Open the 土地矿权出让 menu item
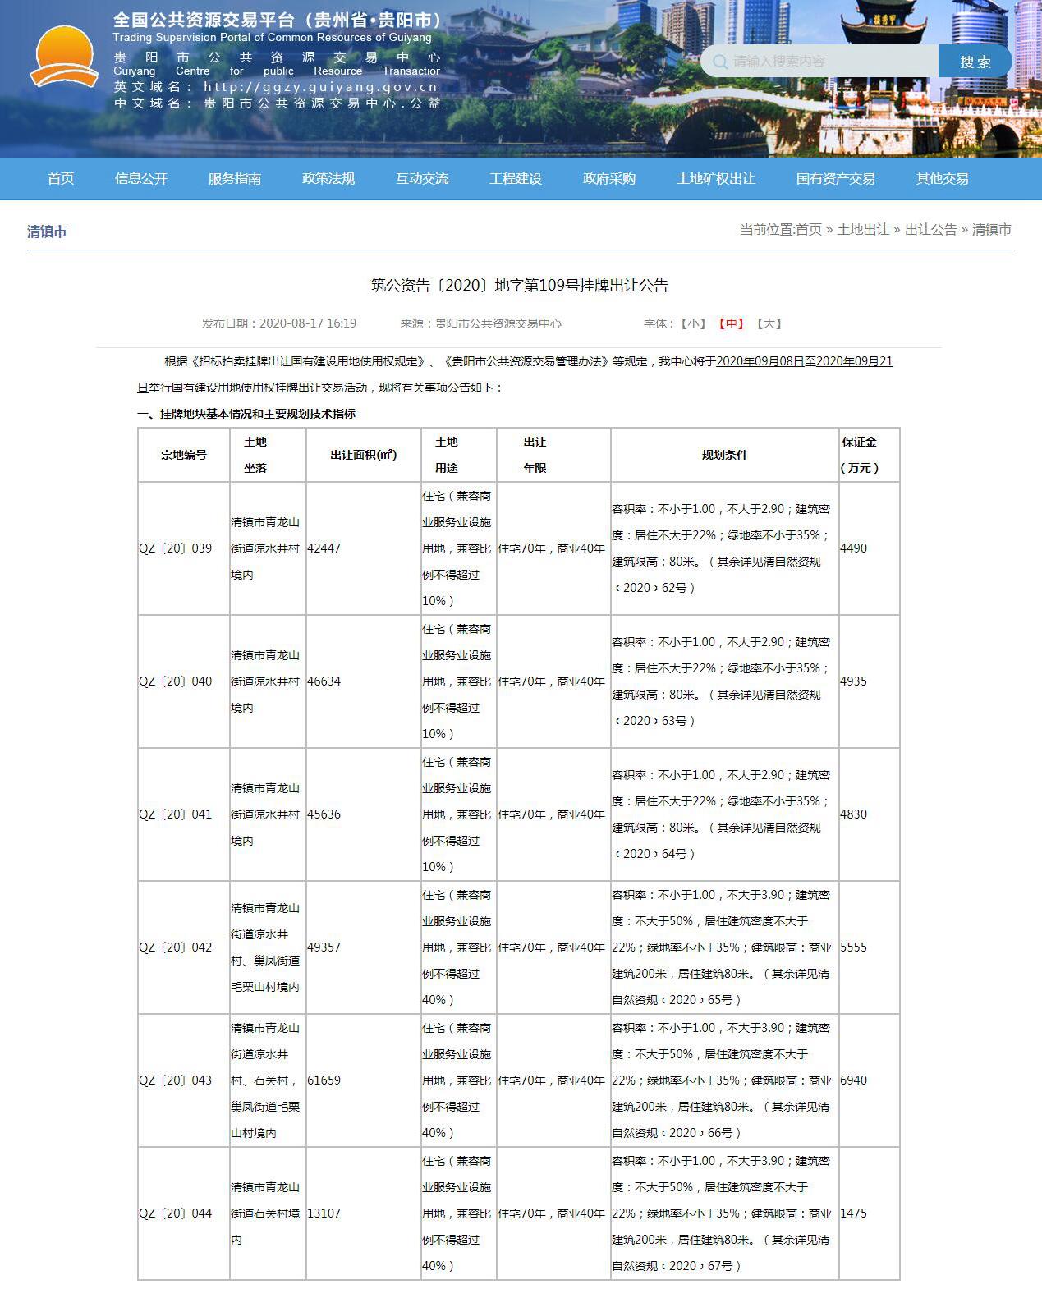Viewport: 1042px width, 1289px height. pos(716,178)
